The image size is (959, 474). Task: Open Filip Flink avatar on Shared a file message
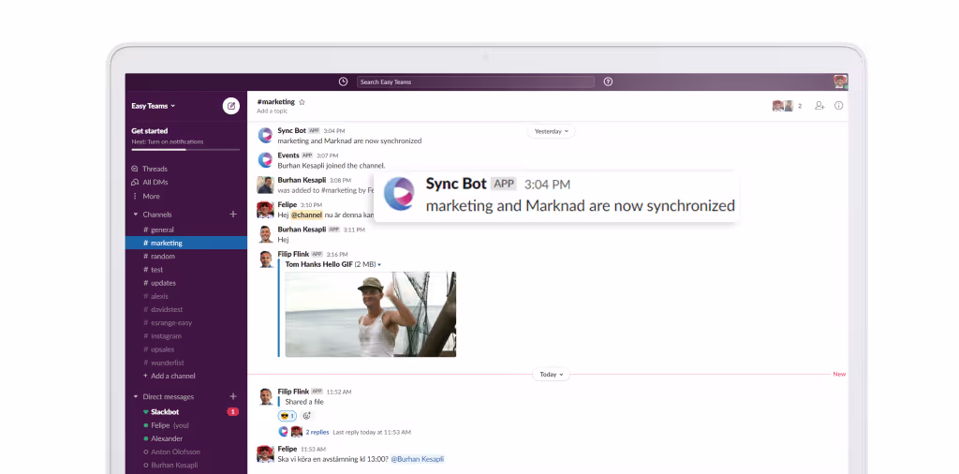tap(265, 396)
